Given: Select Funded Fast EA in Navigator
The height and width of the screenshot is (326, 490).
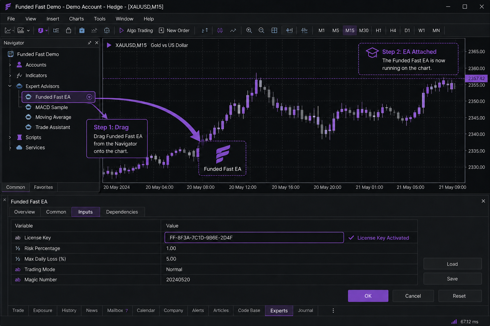Looking at the screenshot, I should coord(58,97).
